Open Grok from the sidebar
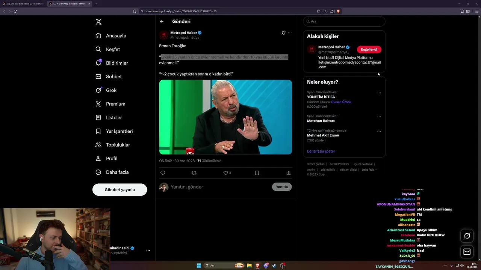 [x=106, y=90]
